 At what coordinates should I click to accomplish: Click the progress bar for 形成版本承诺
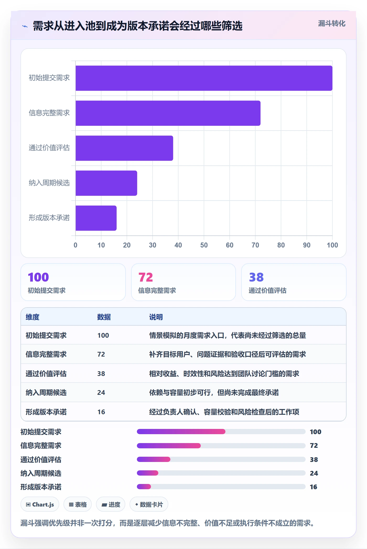221,487
